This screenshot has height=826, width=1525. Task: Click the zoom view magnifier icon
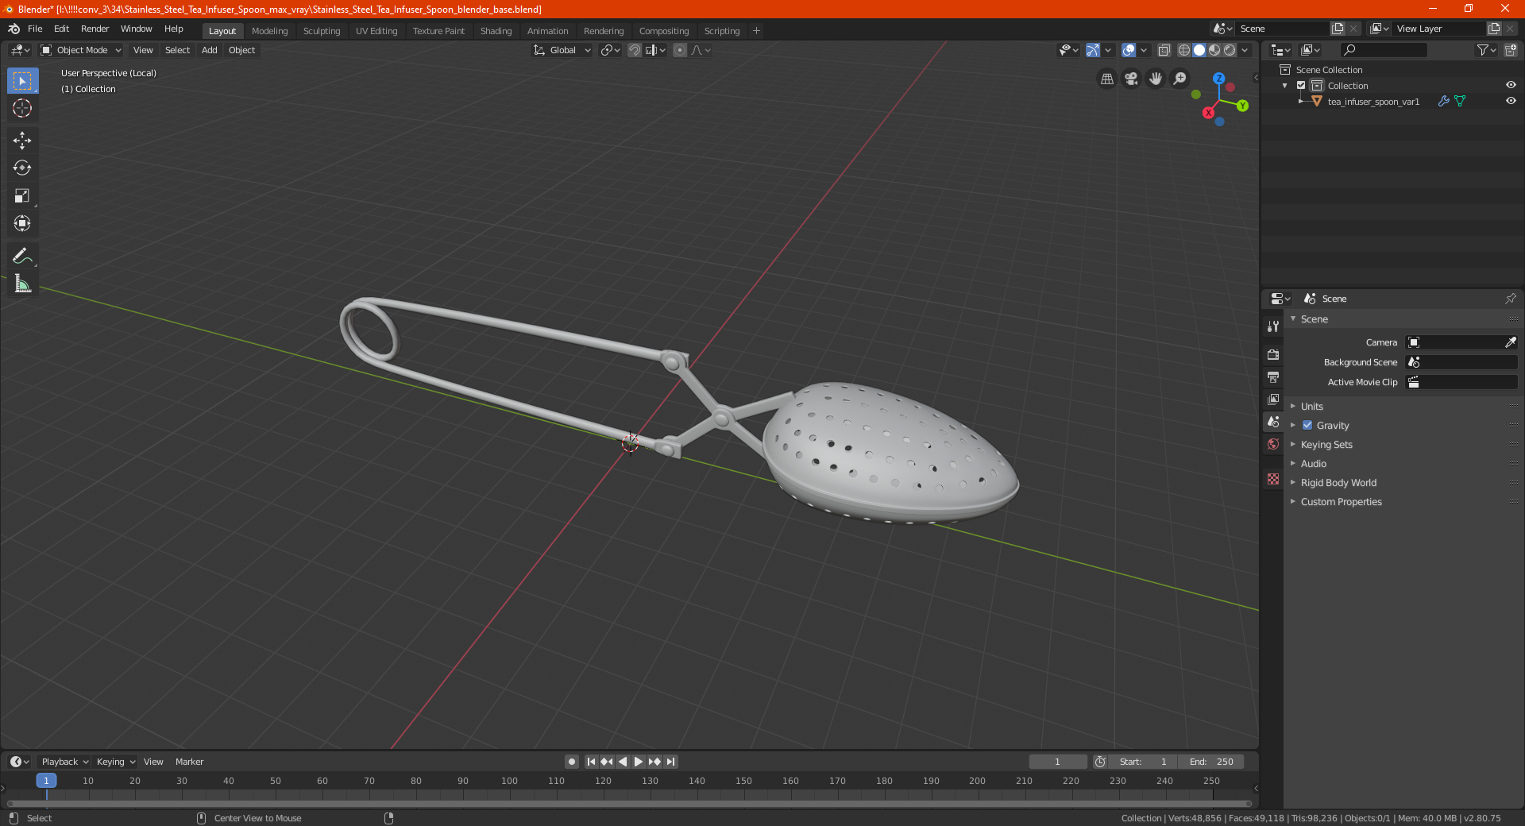pyautogui.click(x=1180, y=79)
